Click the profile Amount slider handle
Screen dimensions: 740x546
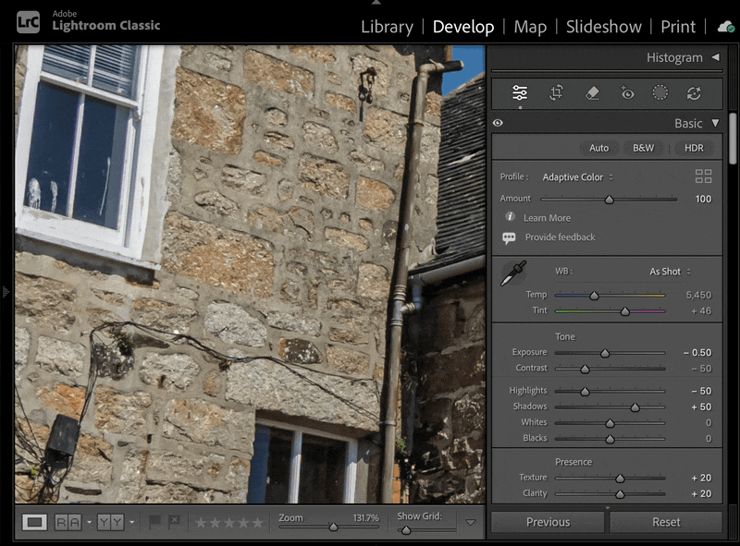coord(610,200)
